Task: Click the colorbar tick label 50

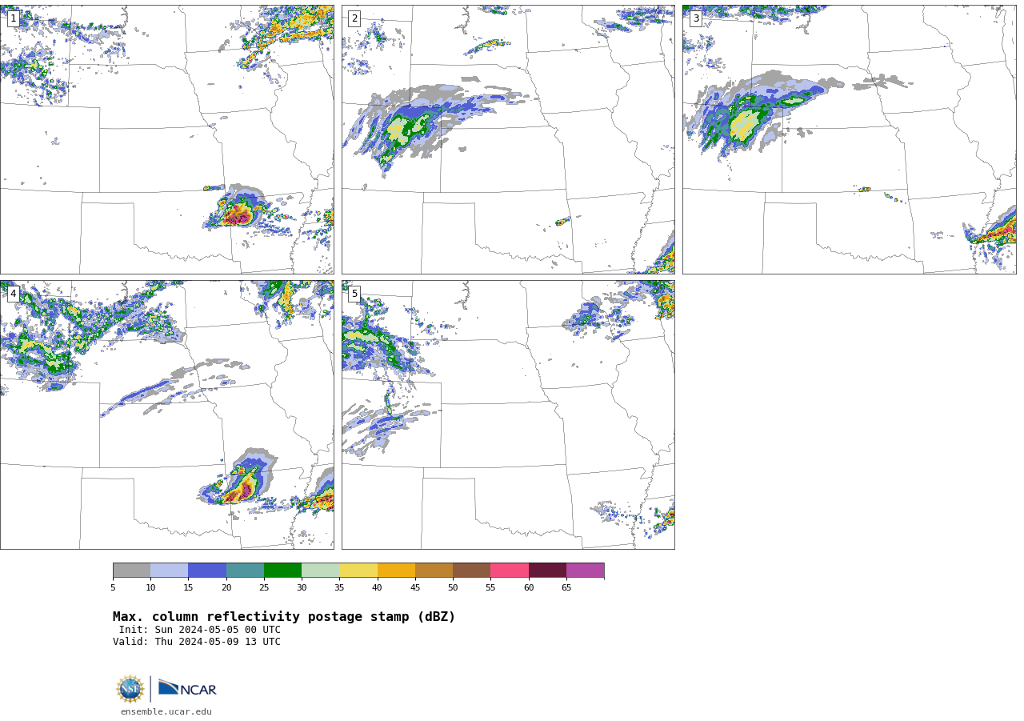Action: click(x=453, y=588)
